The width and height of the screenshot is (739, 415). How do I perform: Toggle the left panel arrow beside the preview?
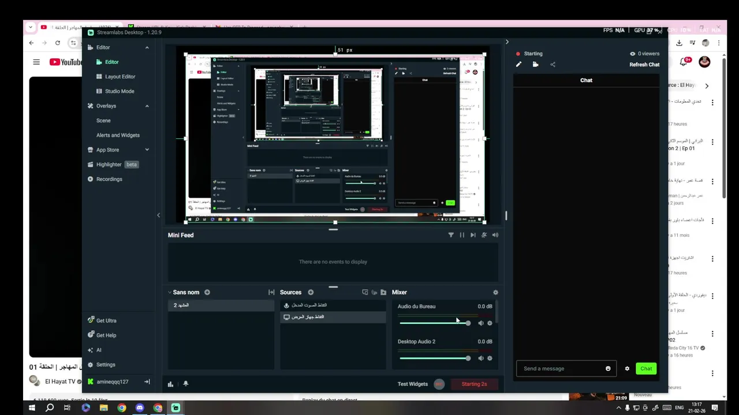click(158, 216)
